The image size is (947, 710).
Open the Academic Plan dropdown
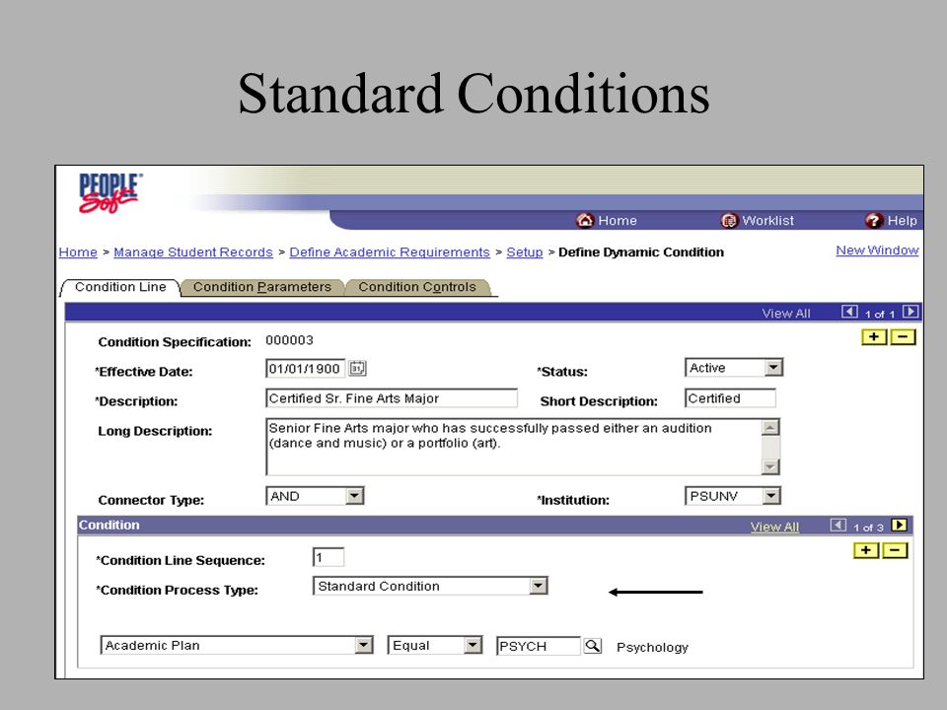[x=364, y=645]
